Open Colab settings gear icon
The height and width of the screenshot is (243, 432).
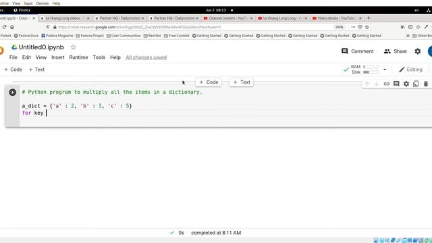point(418,51)
